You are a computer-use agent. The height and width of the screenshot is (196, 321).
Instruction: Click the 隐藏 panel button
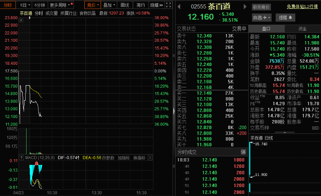point(156,5)
